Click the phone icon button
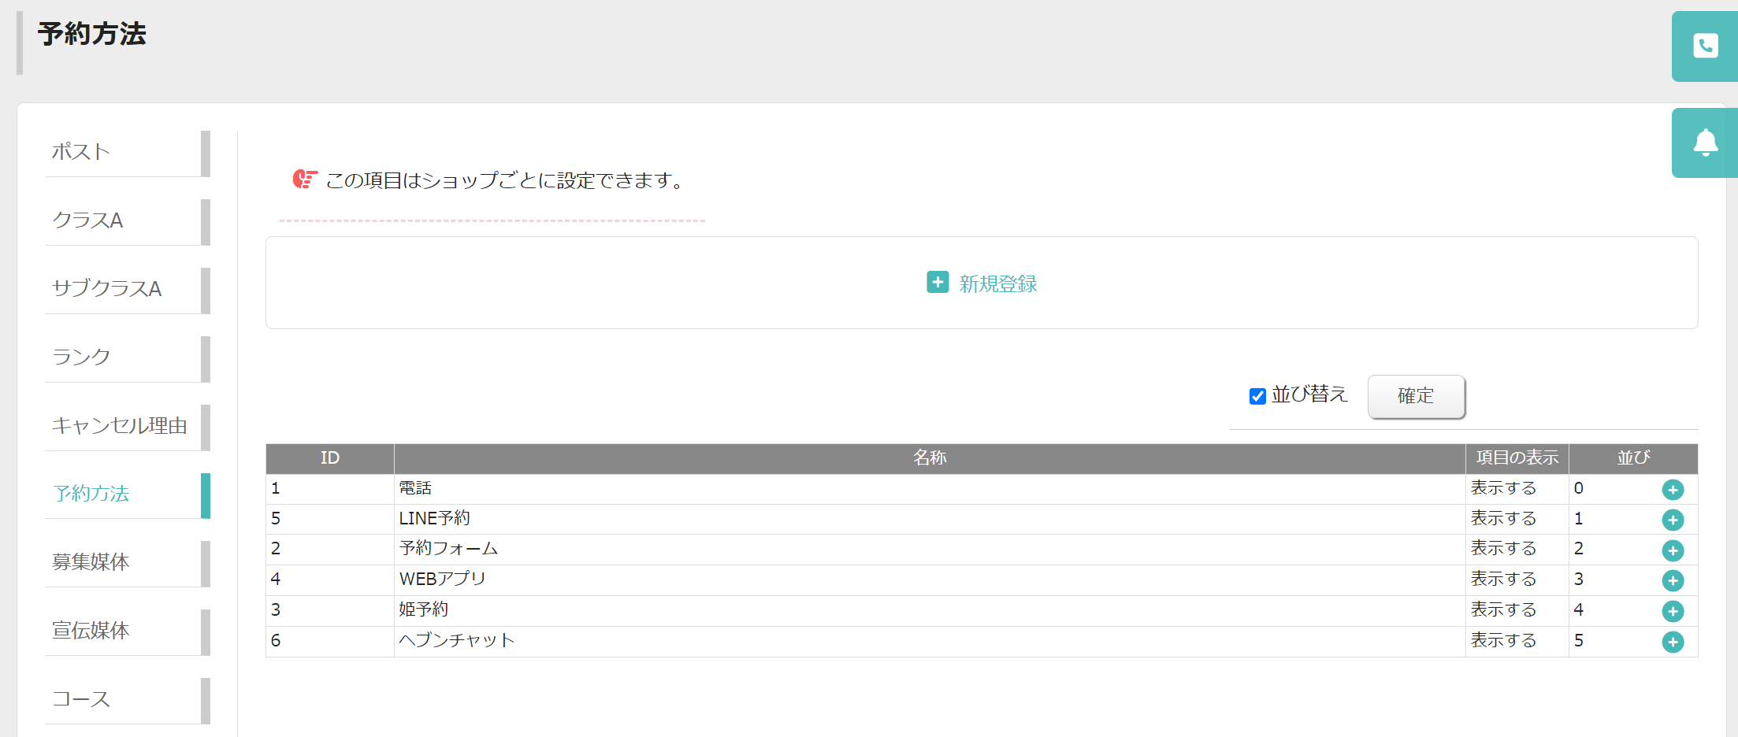The image size is (1738, 737). click(1705, 46)
